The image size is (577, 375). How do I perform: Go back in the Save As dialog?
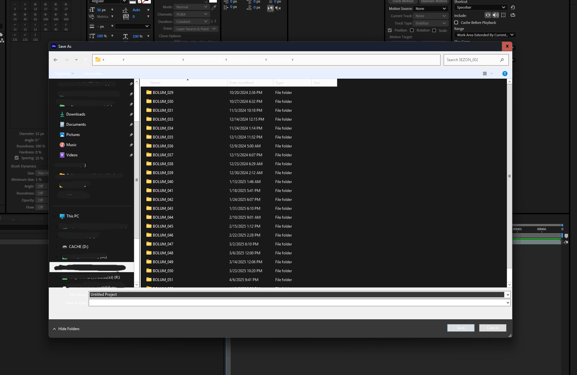tap(55, 60)
